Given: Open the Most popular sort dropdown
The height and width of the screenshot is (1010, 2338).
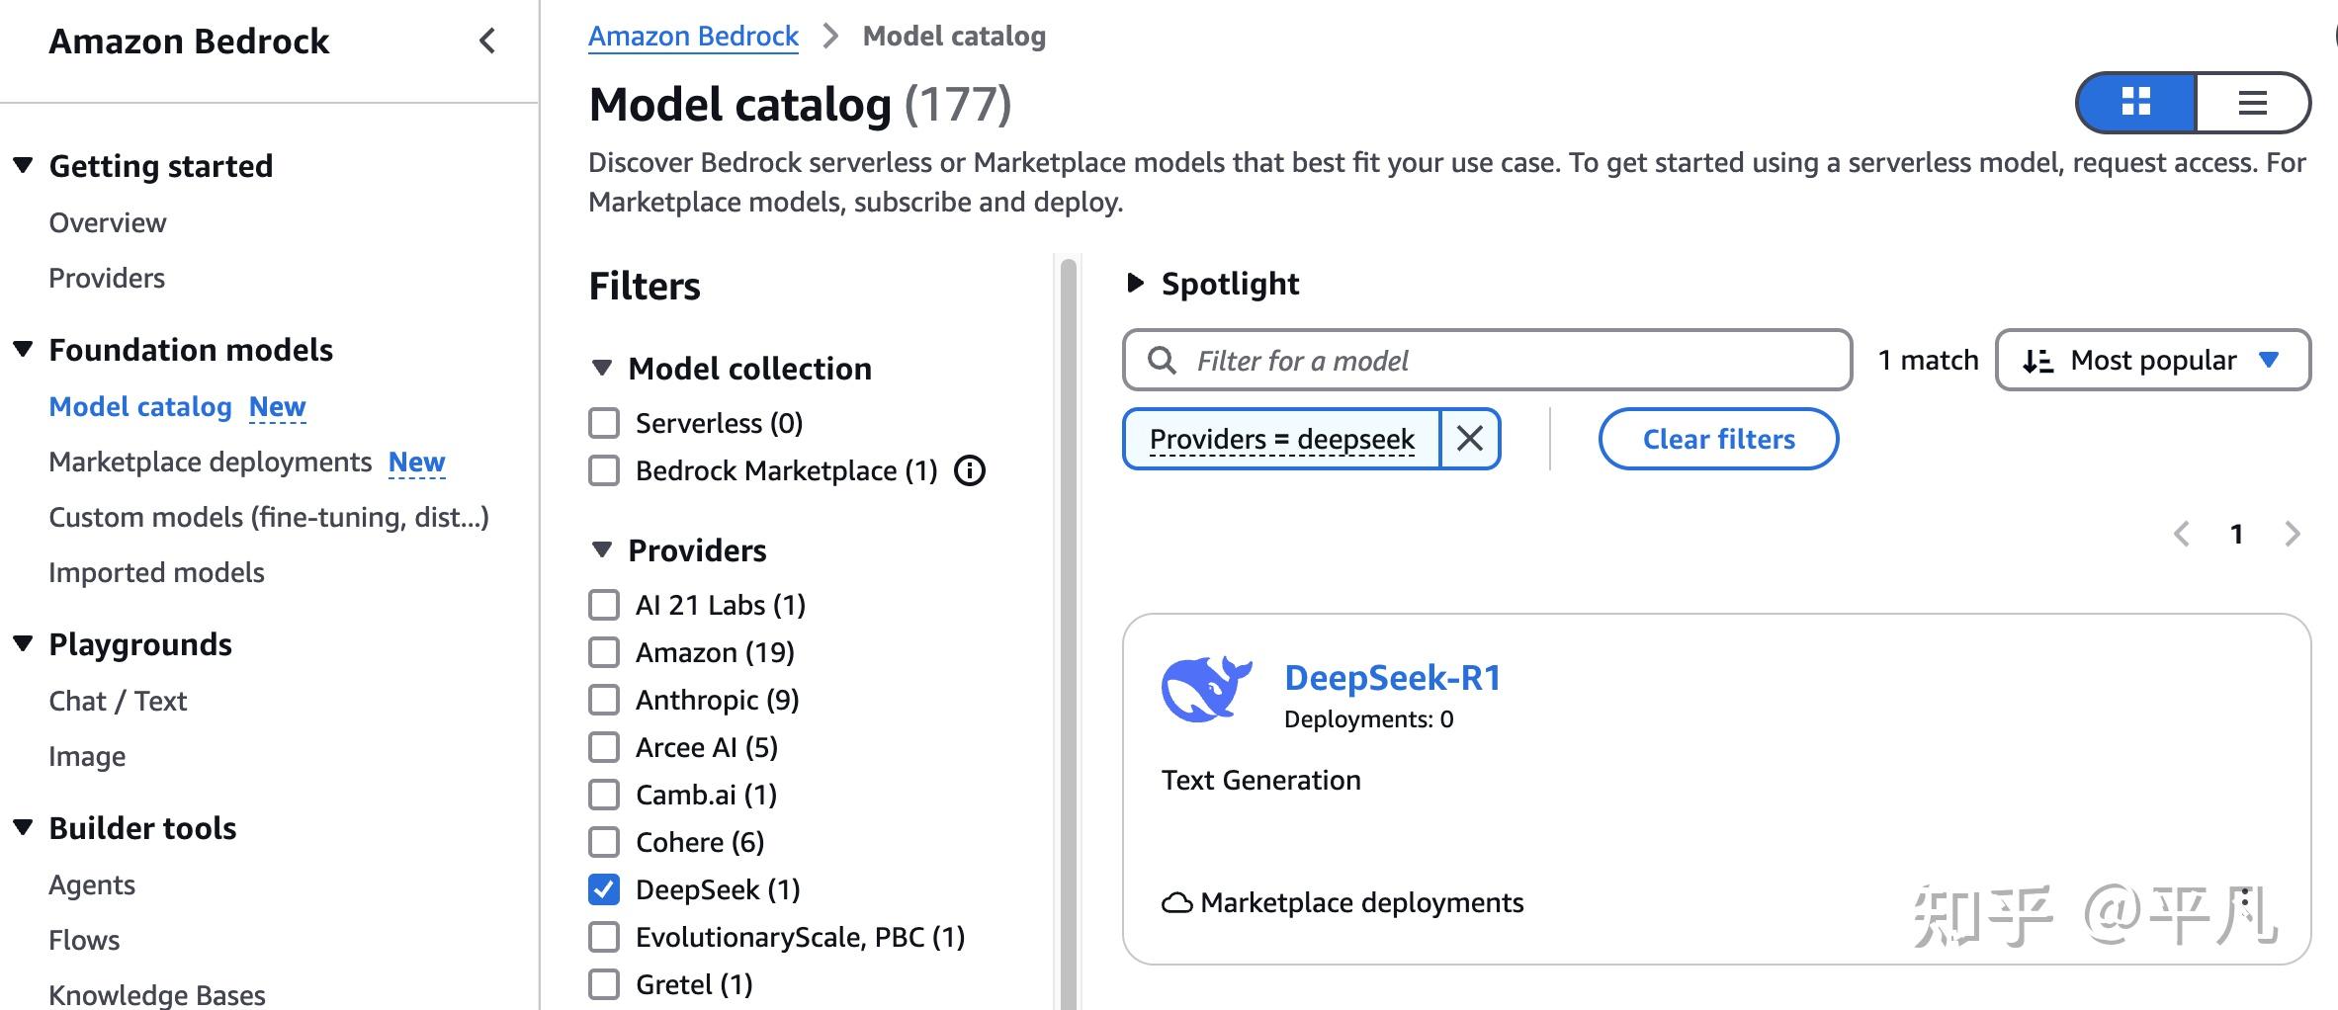Looking at the screenshot, I should pos(2152,361).
